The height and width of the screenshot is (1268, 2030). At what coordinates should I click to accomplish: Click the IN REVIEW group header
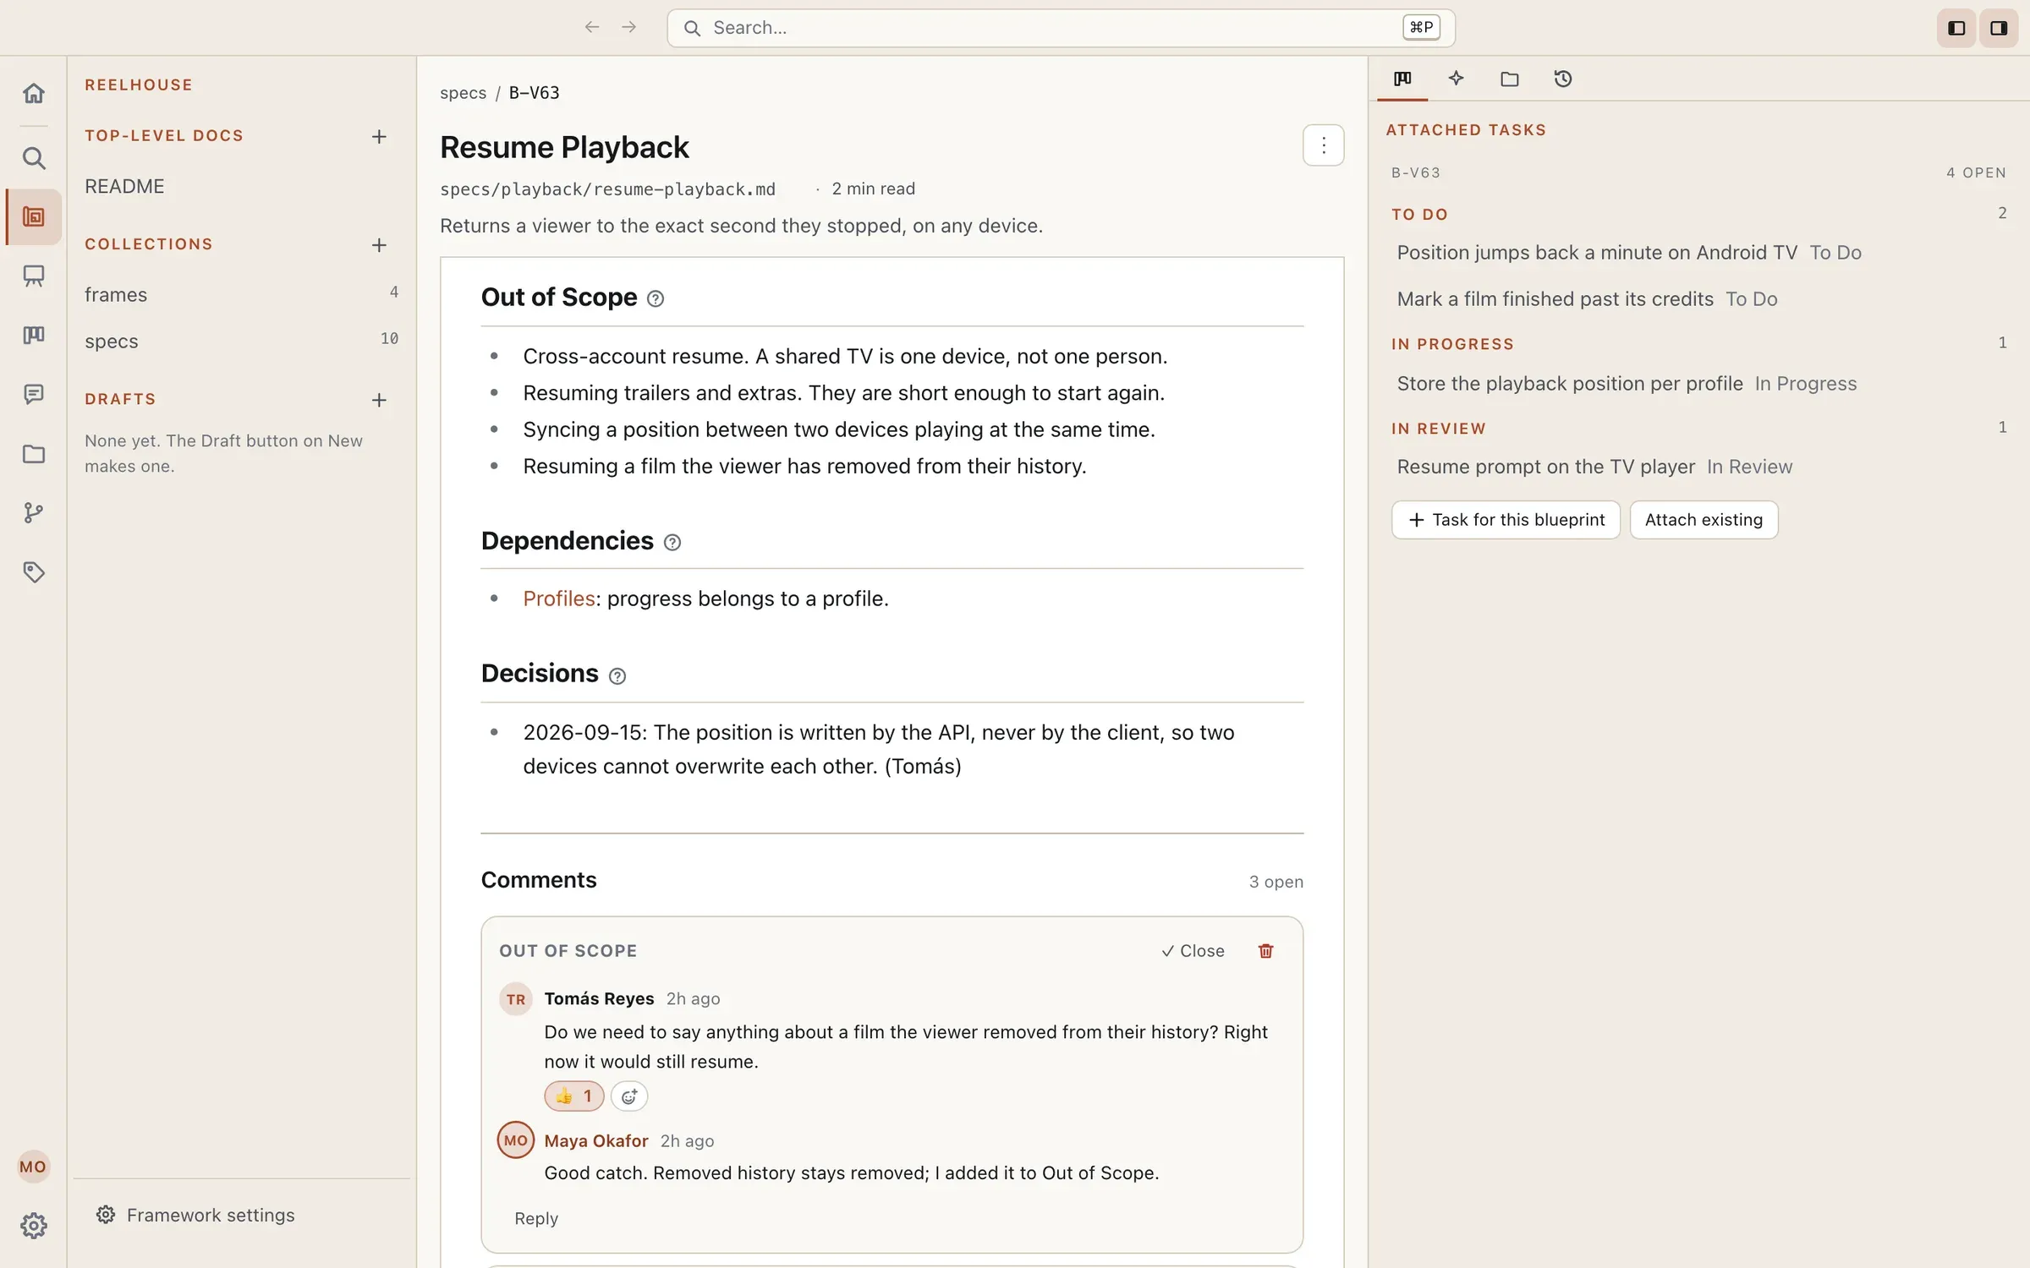pyautogui.click(x=1439, y=429)
